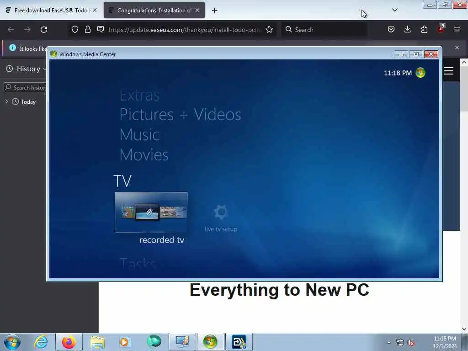Show hidden system tray icons
The width and height of the screenshot is (468, 351).
click(388, 343)
